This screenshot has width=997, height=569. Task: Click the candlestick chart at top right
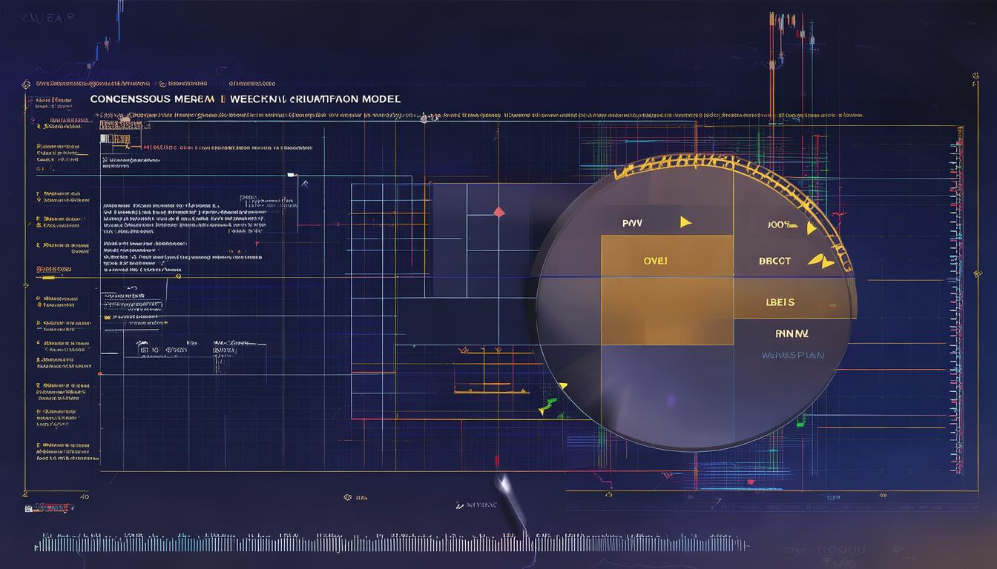click(x=786, y=37)
